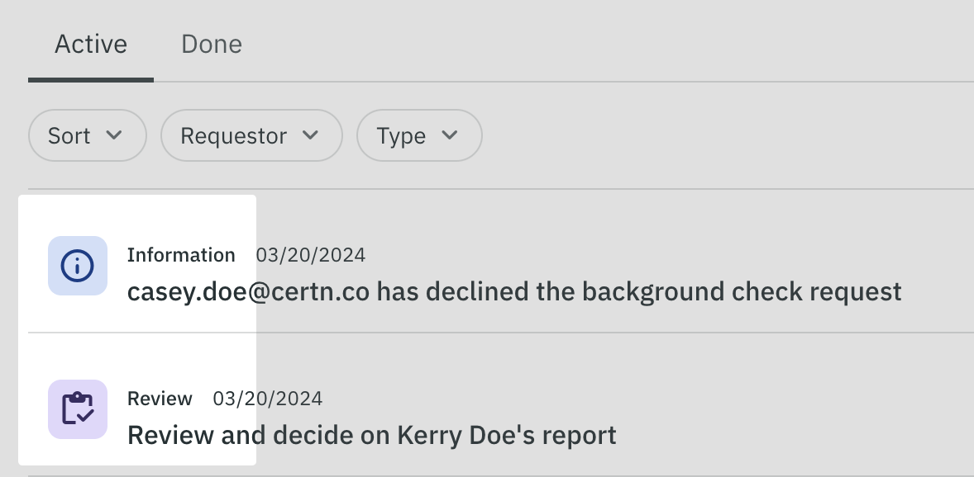
Task: Open the Sort dropdown
Action: (87, 135)
